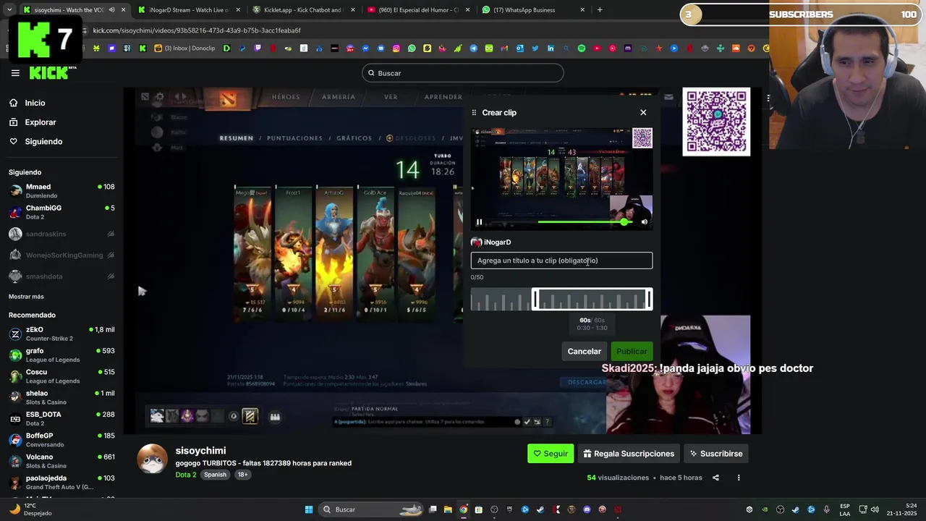This screenshot has height=521, width=926.
Task: Open ESB_DOTA recommended channel
Action: [61, 418]
